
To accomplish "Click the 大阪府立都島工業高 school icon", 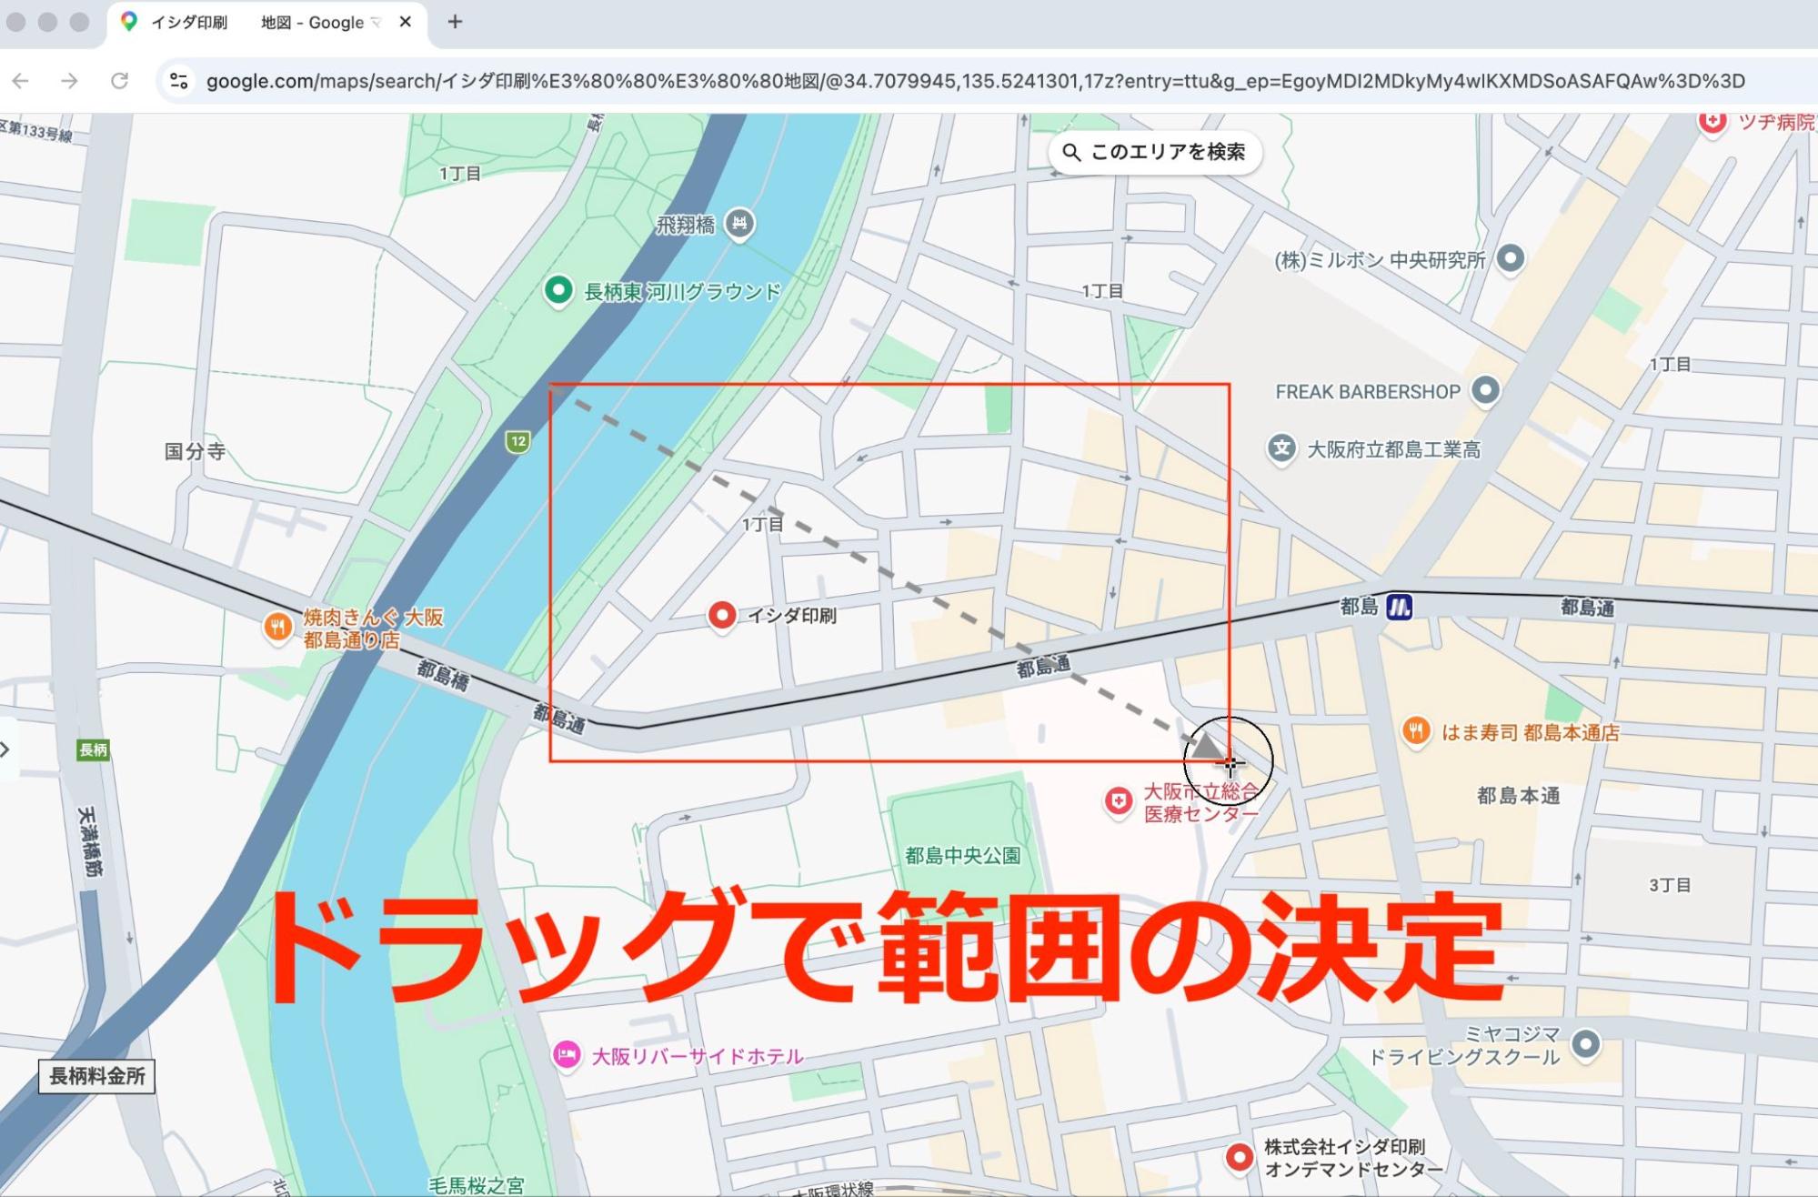I will click(x=1281, y=448).
